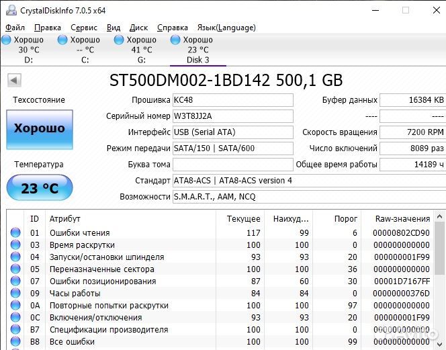Click raw value 0000000376D of Часы работы
This screenshot has height=350, width=446.
click(402, 294)
